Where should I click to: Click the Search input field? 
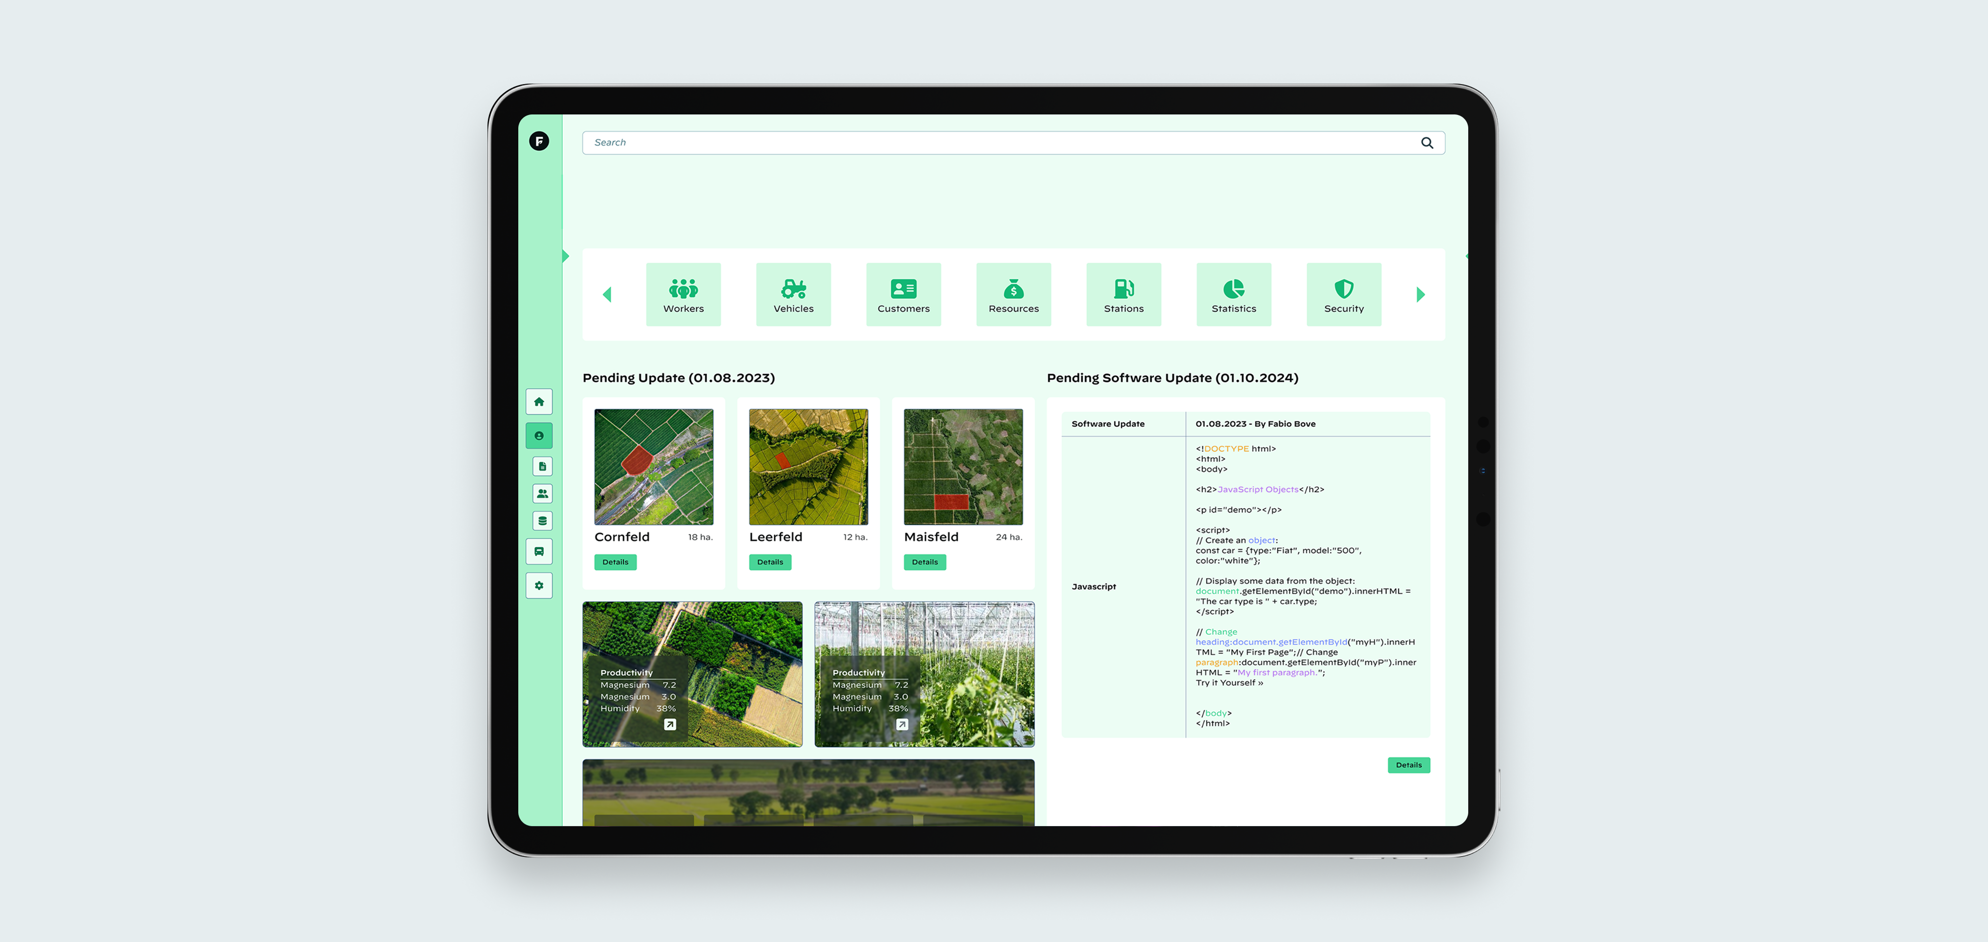[995, 143]
